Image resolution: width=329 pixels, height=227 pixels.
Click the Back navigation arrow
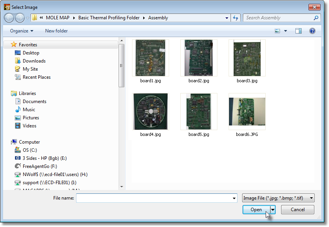(x=9, y=18)
